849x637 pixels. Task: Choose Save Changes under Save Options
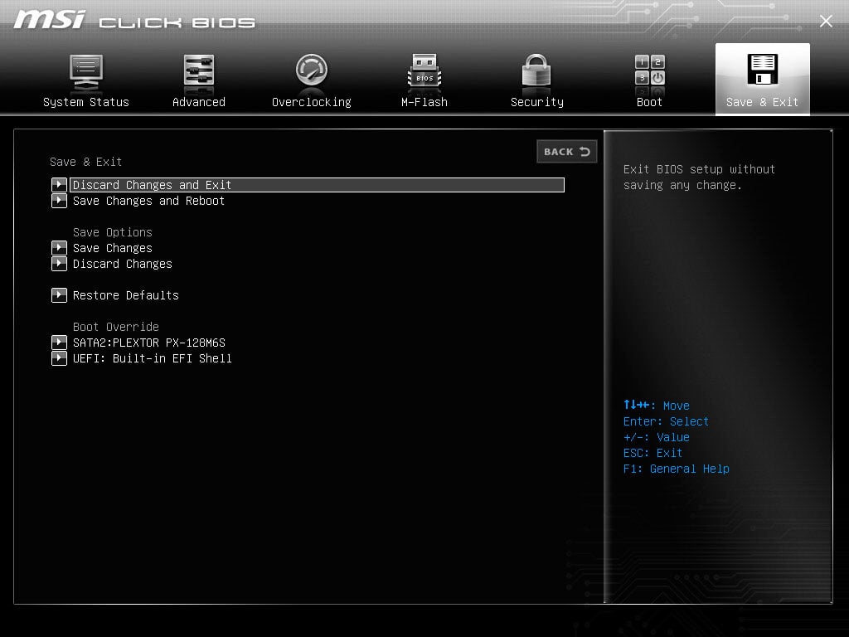point(113,248)
